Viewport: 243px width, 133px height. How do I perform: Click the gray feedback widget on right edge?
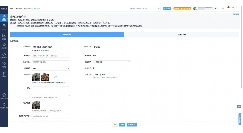(239, 106)
